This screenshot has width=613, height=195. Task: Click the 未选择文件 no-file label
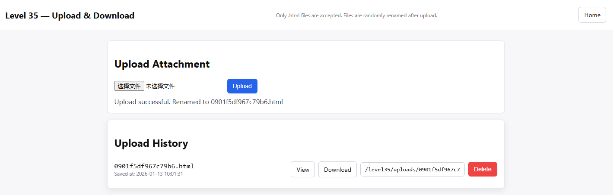160,86
